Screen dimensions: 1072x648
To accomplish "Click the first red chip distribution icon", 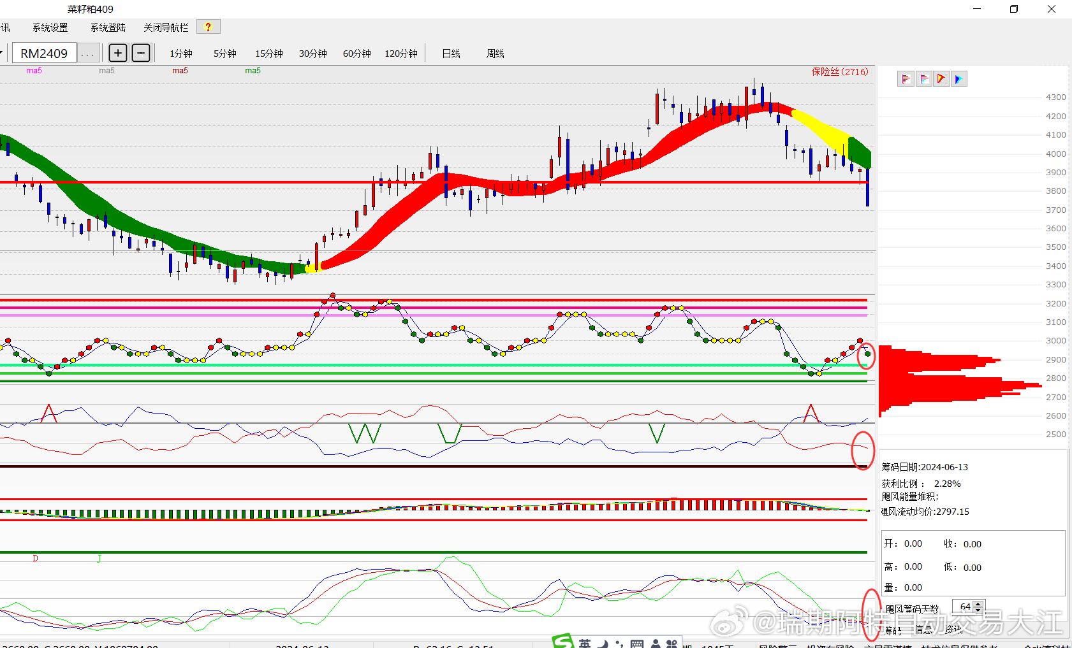I will tap(906, 79).
